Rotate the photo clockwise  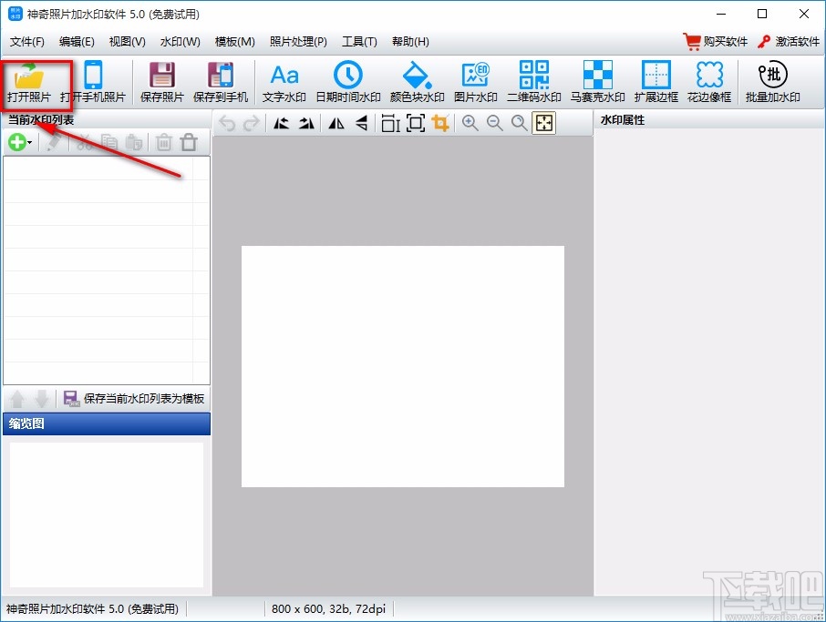click(306, 123)
